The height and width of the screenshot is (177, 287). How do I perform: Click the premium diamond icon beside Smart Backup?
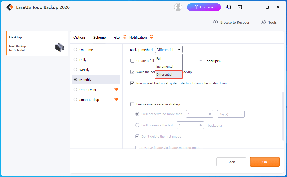point(116,99)
